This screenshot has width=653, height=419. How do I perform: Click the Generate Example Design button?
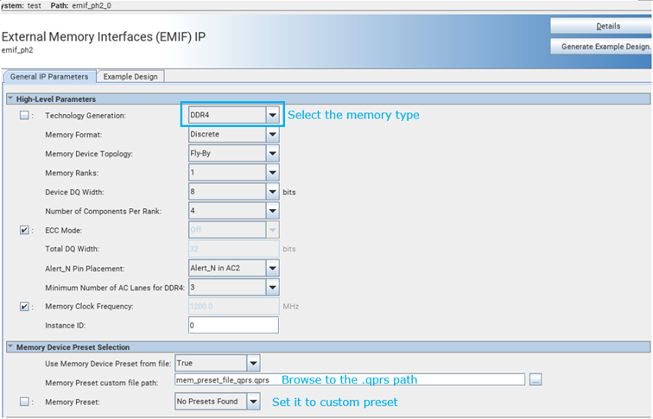[x=601, y=47]
